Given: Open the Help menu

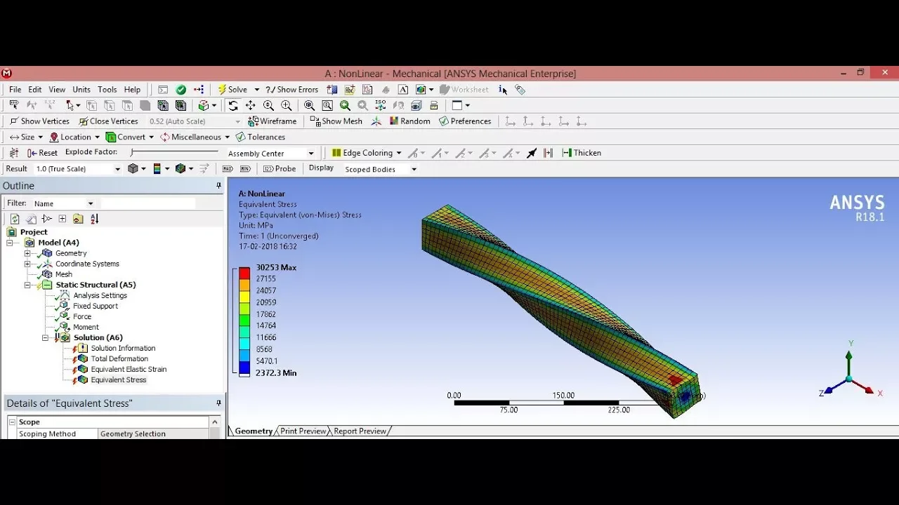Looking at the screenshot, I should (132, 90).
